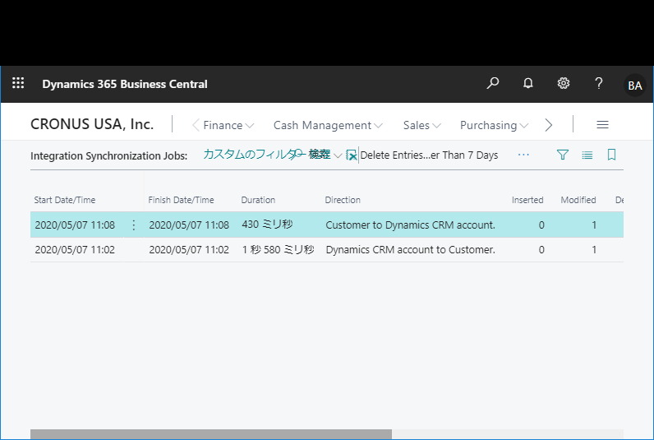Open the notifications bell icon
This screenshot has width=654, height=440.
pos(528,84)
